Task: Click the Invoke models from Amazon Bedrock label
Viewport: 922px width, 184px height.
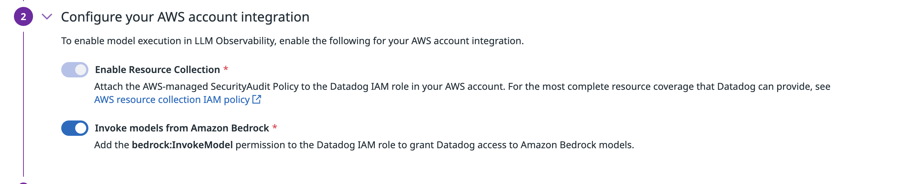Action: pos(182,128)
